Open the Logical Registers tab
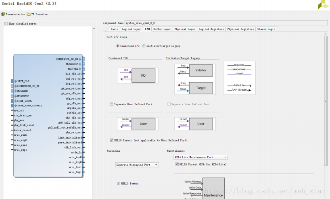Viewport: 330px width, 199px height. (211, 29)
